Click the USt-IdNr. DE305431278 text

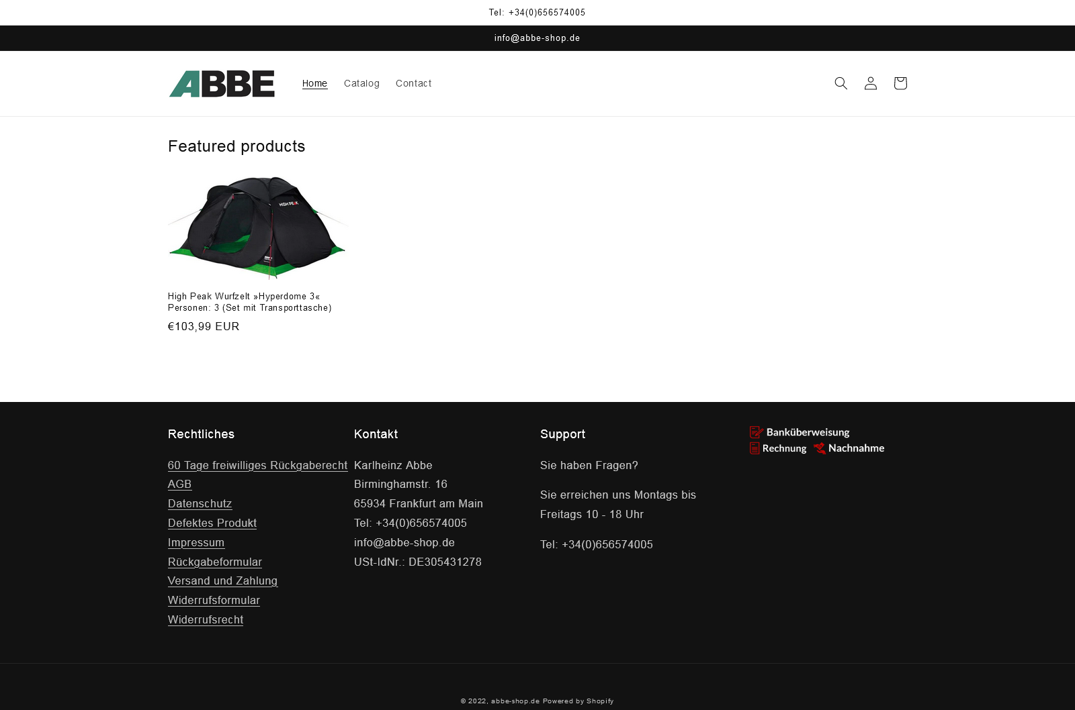click(418, 562)
